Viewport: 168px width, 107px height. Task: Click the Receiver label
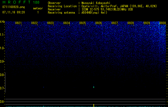[54, 9]
